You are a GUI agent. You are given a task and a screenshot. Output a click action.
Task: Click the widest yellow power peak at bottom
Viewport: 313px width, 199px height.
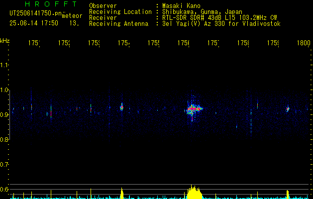click(194, 192)
